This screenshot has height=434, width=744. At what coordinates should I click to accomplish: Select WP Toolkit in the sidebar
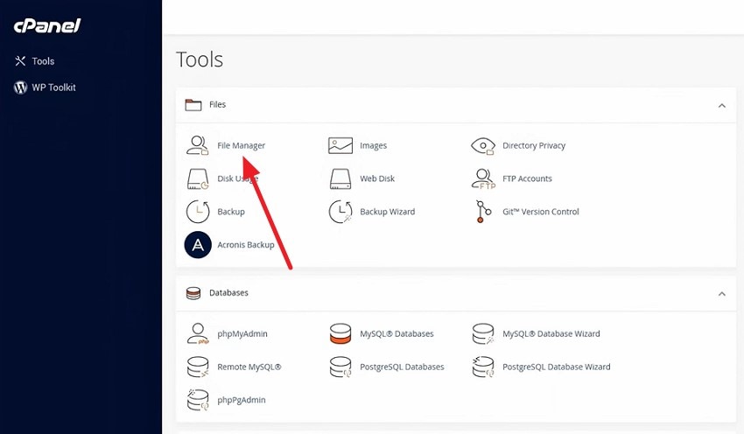pyautogui.click(x=53, y=87)
